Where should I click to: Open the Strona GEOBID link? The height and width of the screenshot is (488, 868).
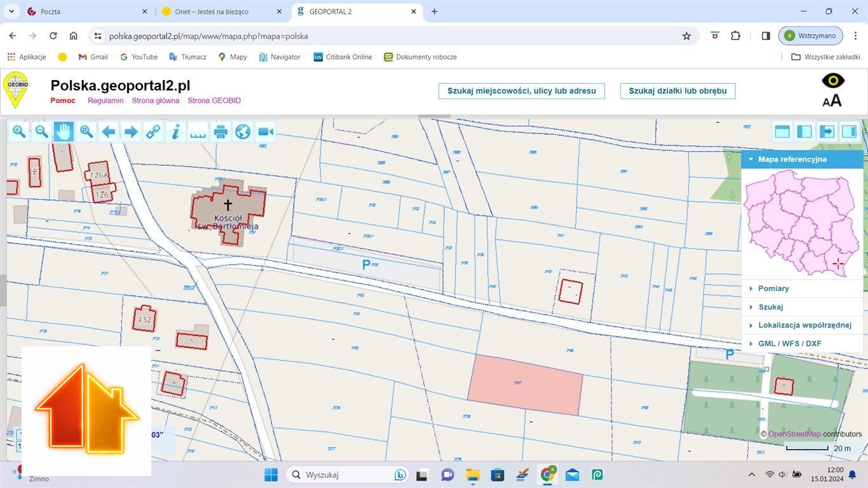tap(214, 100)
